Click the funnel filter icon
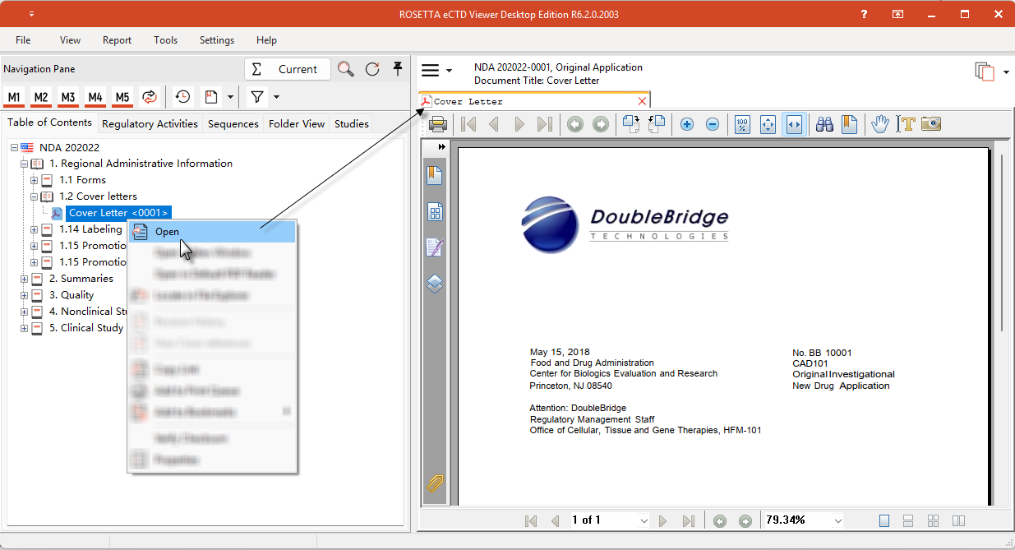Image resolution: width=1015 pixels, height=550 pixels. coord(257,97)
